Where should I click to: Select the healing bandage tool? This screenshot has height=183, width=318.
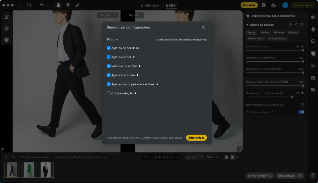[77, 5]
